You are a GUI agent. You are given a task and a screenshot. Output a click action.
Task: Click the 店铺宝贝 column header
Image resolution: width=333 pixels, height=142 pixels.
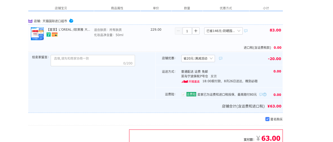61,8
